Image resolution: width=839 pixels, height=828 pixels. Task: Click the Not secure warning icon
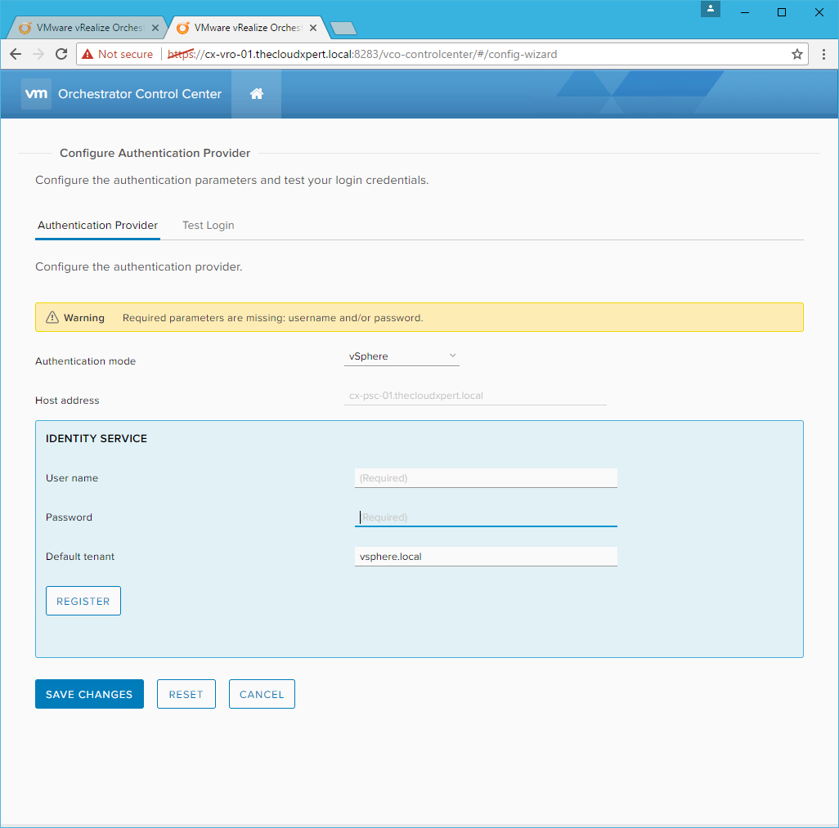pyautogui.click(x=87, y=54)
